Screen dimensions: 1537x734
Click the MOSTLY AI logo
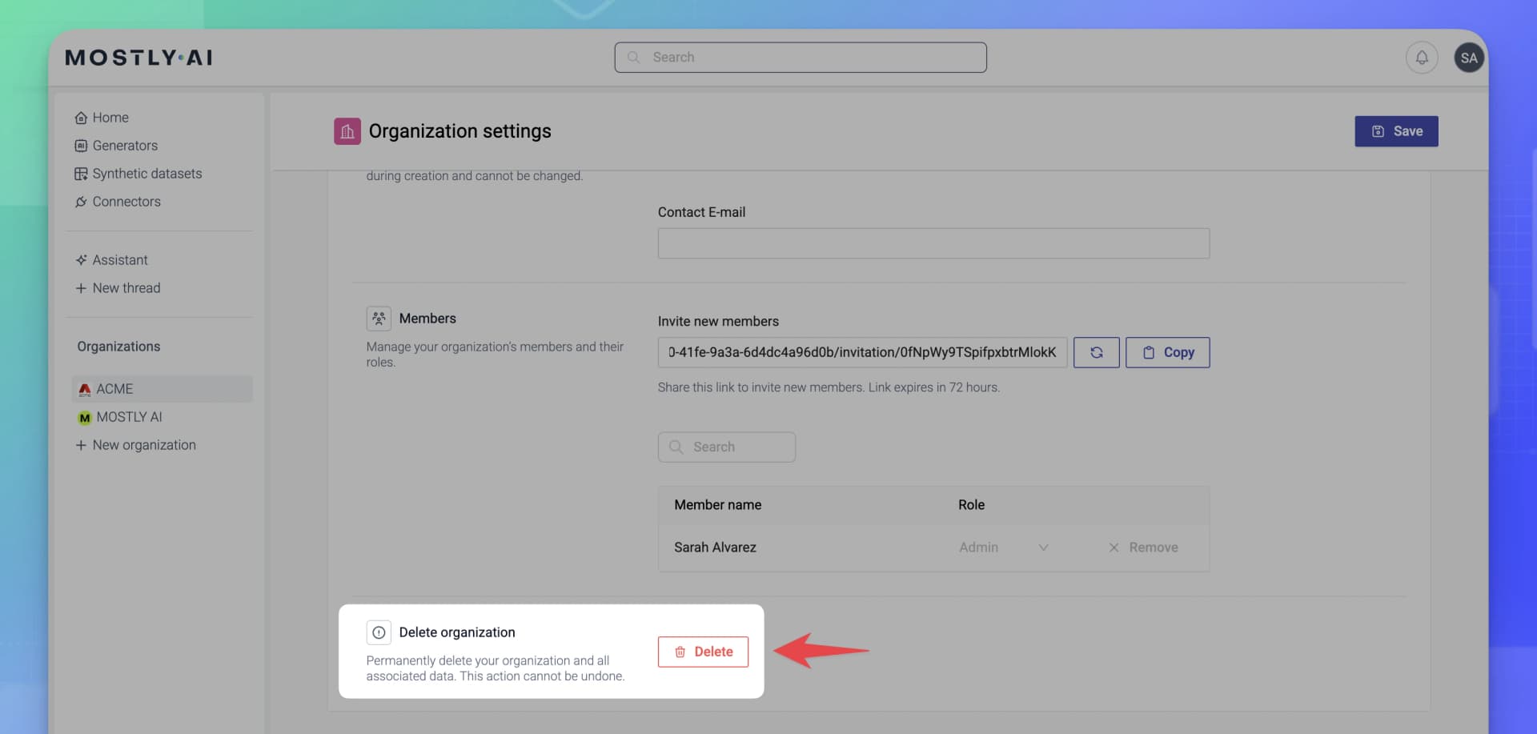(x=138, y=58)
